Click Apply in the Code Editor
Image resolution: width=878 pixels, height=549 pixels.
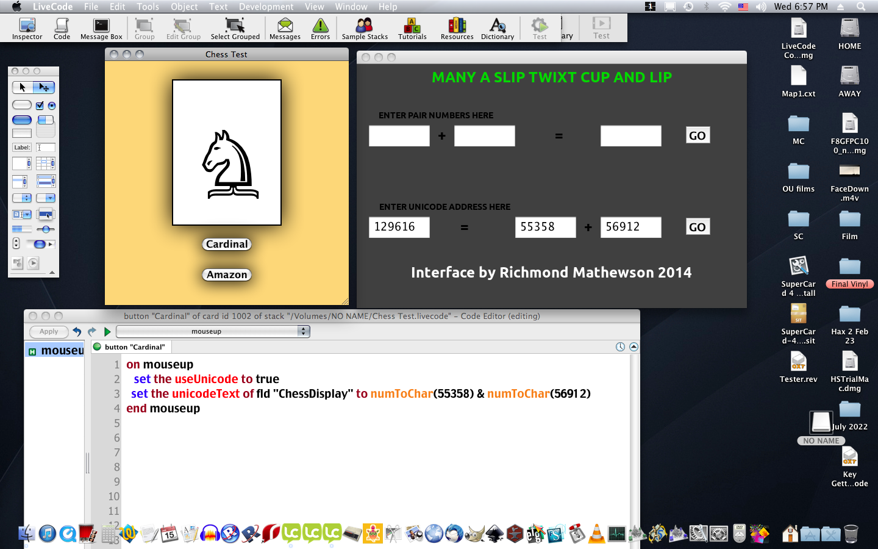coord(49,331)
